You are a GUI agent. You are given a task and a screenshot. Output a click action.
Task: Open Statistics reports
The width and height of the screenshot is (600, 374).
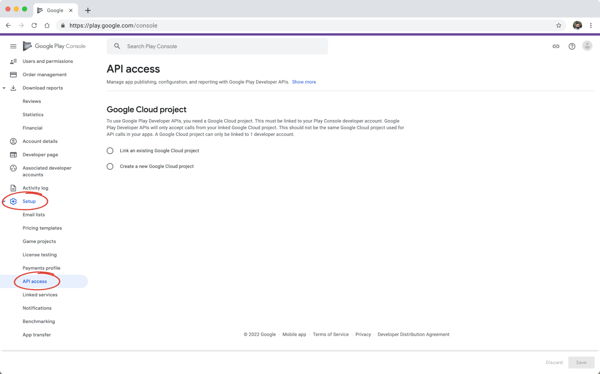pyautogui.click(x=33, y=115)
